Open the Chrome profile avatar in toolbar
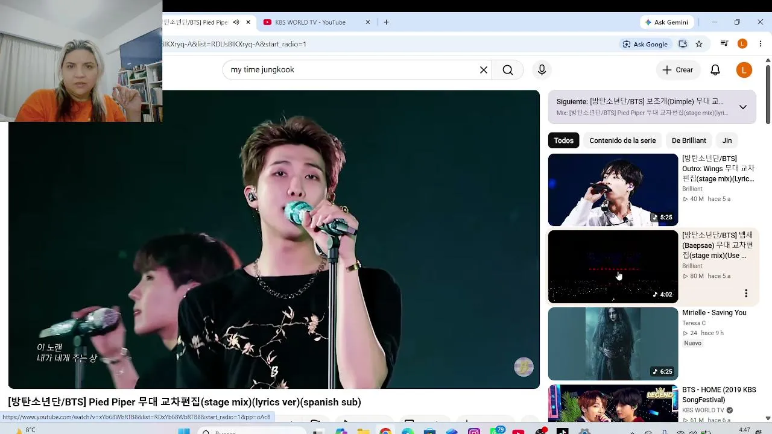 [x=742, y=44]
